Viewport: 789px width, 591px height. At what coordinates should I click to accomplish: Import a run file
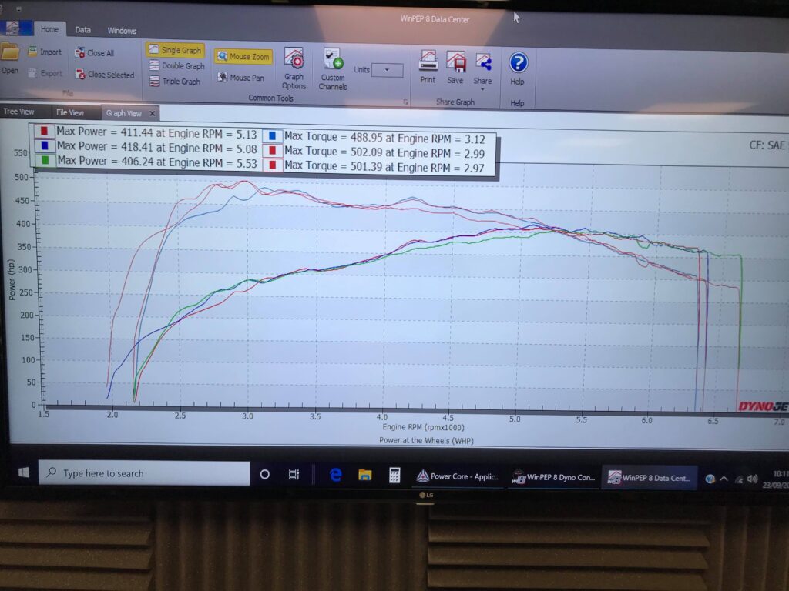pyautogui.click(x=45, y=52)
